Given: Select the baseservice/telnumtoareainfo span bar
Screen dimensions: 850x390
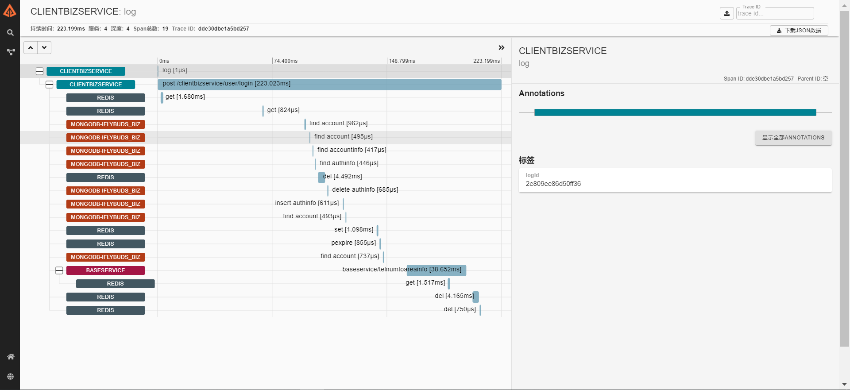Looking at the screenshot, I should point(436,270).
